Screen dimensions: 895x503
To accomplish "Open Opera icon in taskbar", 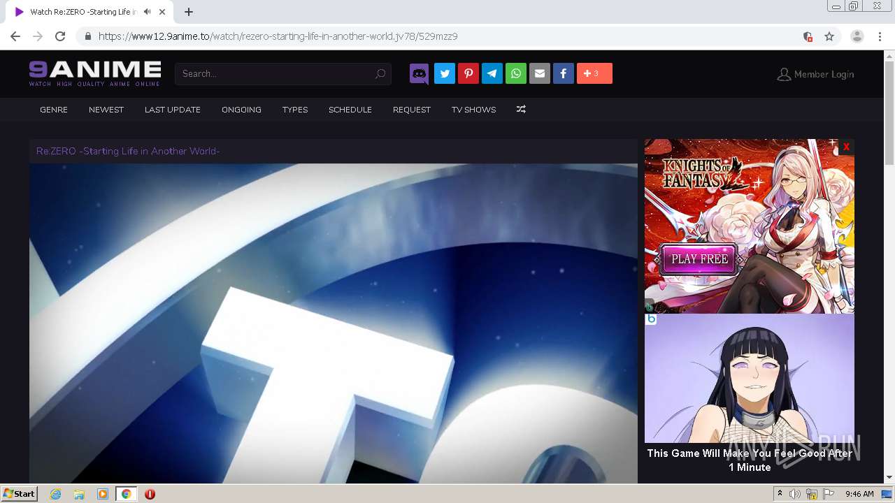I will [x=150, y=494].
